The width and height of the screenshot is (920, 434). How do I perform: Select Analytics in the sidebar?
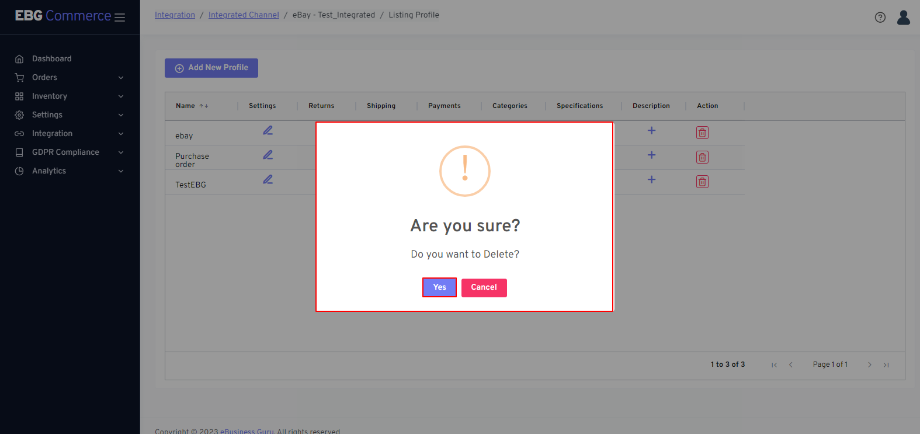(49, 171)
